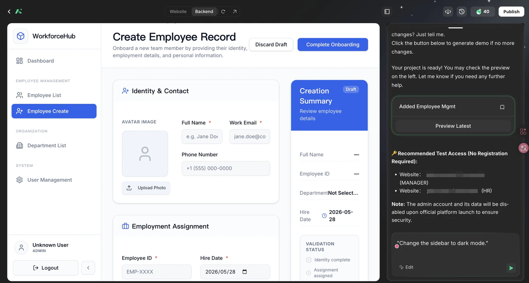
Task: Click the avatar image placeholder
Action: pyautogui.click(x=145, y=154)
